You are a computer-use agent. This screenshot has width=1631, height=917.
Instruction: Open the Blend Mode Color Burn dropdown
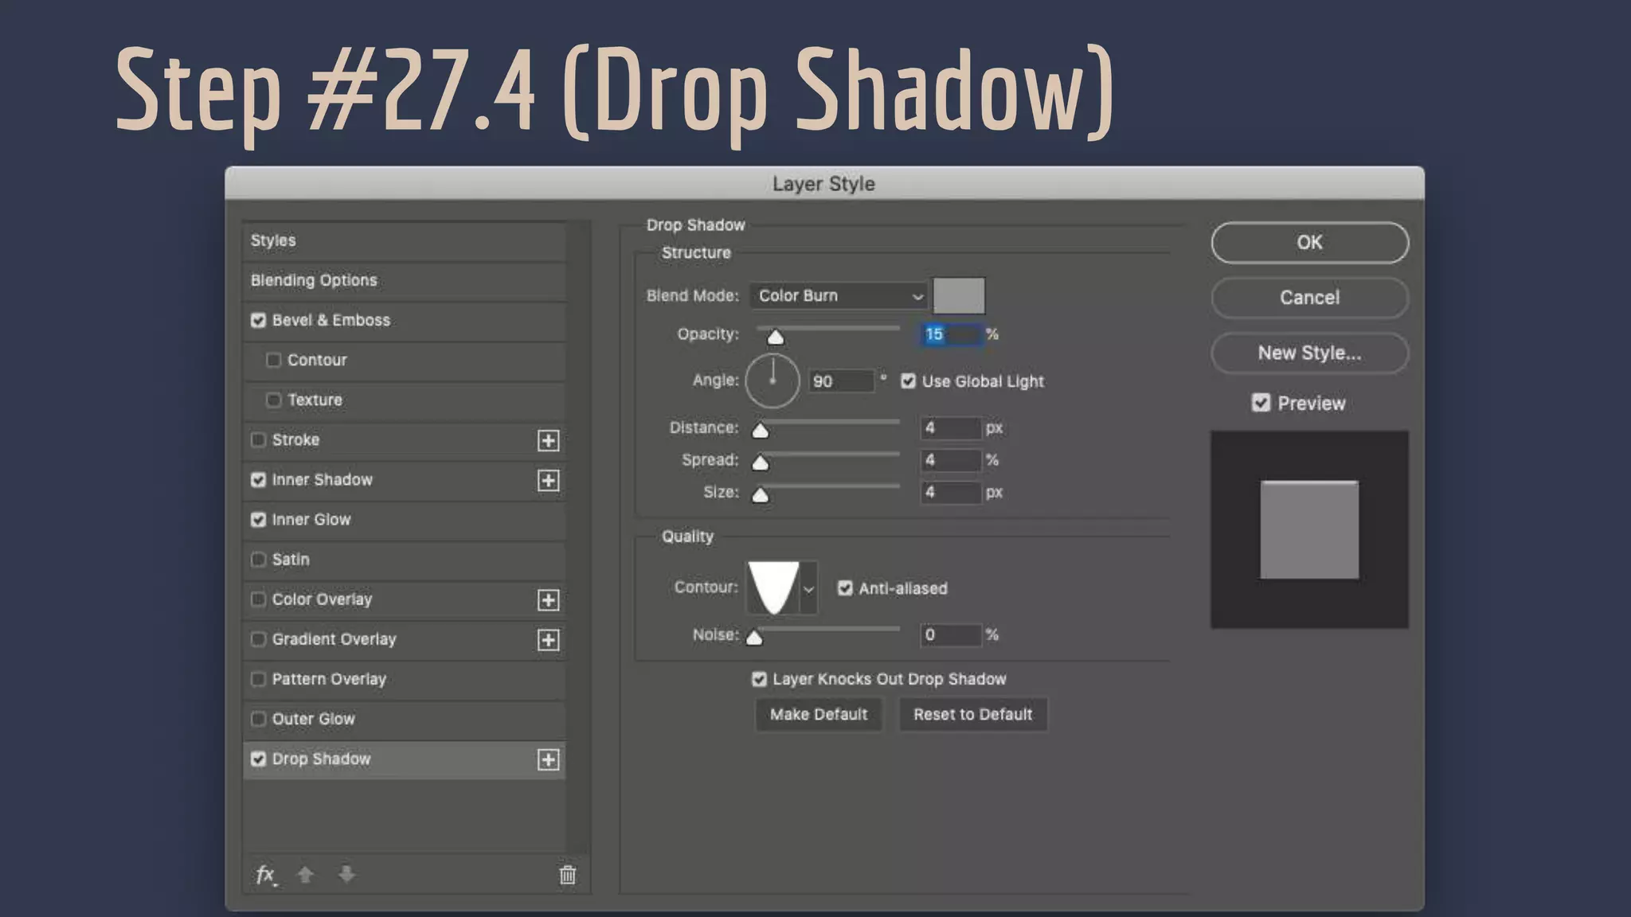[839, 296]
